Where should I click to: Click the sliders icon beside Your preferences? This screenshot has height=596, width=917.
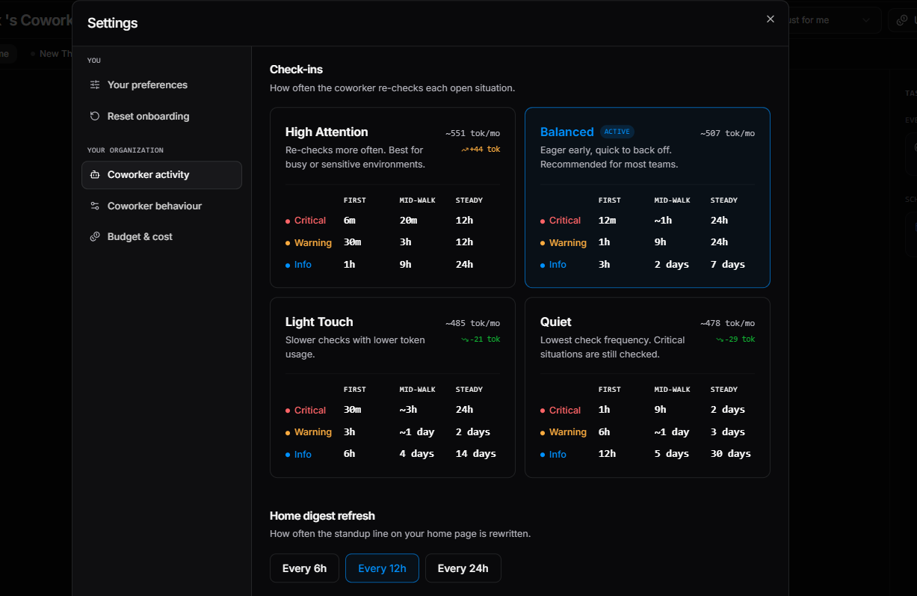click(95, 85)
